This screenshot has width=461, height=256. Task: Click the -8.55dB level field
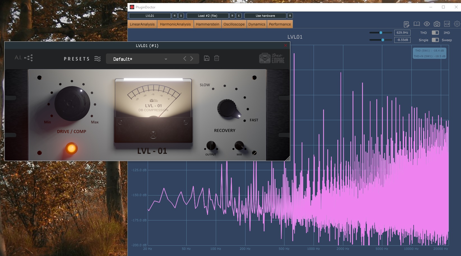point(402,40)
